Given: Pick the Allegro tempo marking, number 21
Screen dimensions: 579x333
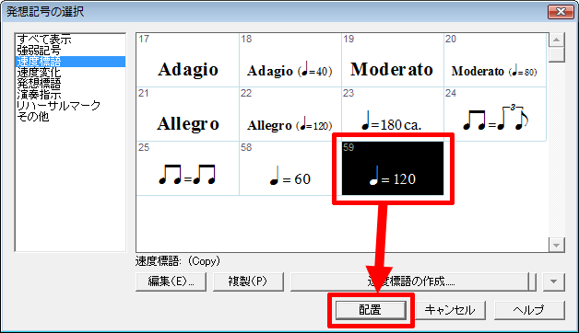Looking at the screenshot, I should [x=188, y=114].
